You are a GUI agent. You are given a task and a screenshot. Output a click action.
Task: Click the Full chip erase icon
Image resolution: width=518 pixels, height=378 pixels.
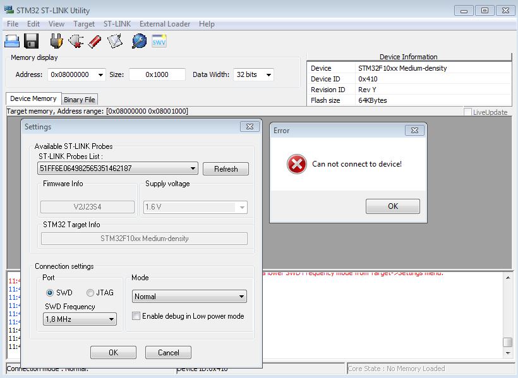click(95, 42)
